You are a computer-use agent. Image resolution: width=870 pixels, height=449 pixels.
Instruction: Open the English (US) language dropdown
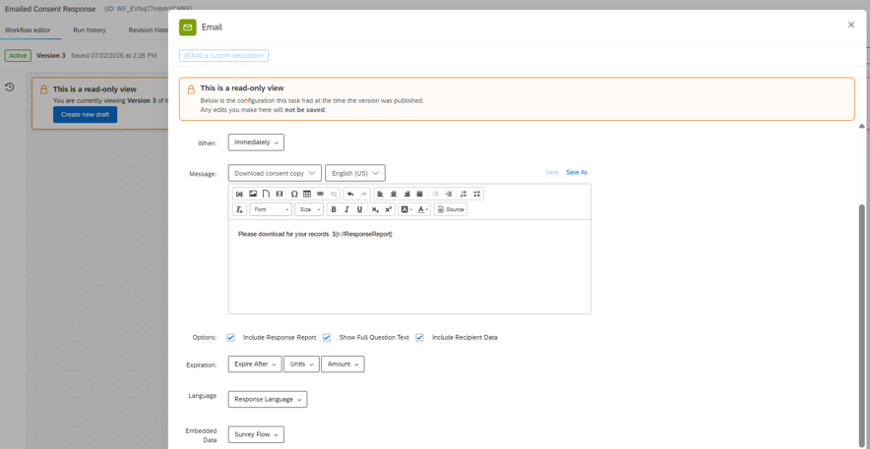[355, 173]
